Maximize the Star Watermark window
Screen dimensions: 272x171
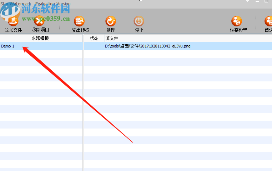point(266,1)
